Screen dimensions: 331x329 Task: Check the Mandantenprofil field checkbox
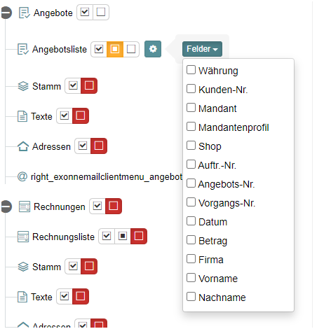[191, 127]
